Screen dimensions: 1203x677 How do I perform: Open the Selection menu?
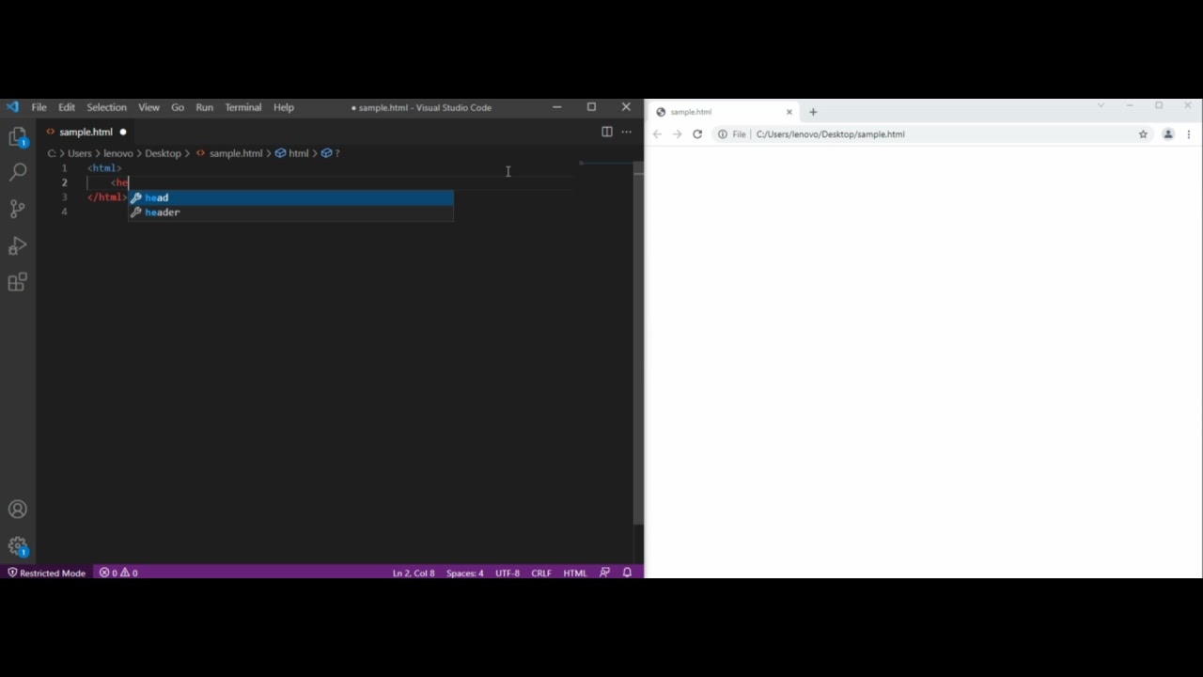click(106, 107)
